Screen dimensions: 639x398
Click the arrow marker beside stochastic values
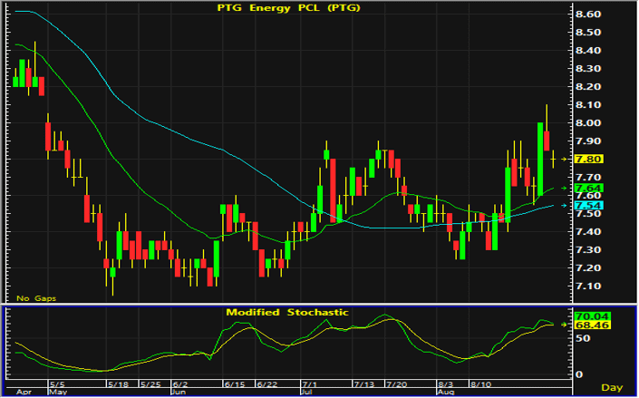pyautogui.click(x=564, y=325)
